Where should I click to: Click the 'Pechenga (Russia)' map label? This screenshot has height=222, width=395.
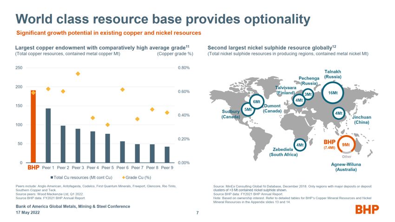(x=309, y=81)
